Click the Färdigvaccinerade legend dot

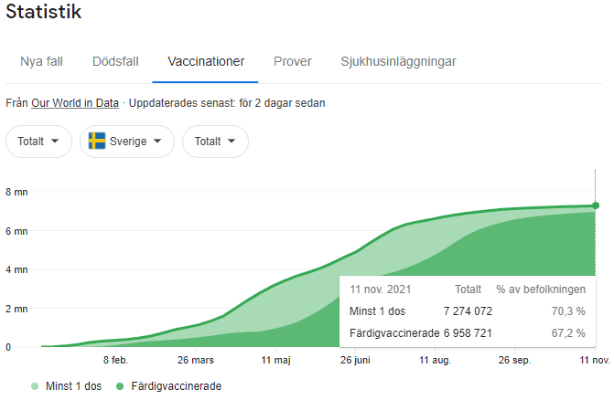[x=121, y=386]
